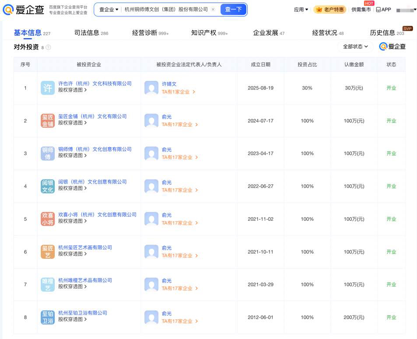
Task: Click the 许也许 company logo icon
Action: [48, 88]
